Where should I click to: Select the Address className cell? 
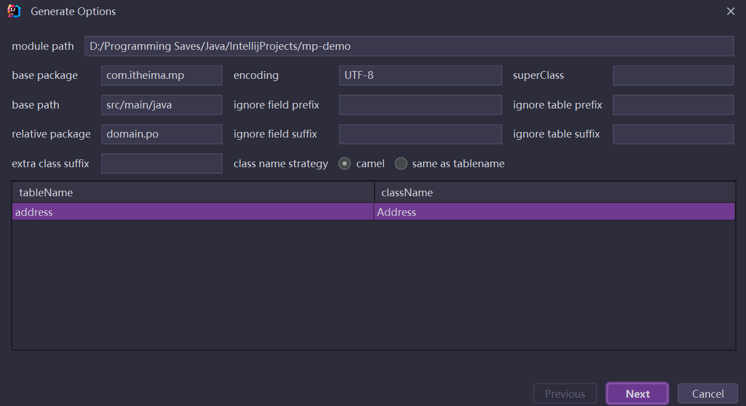554,212
